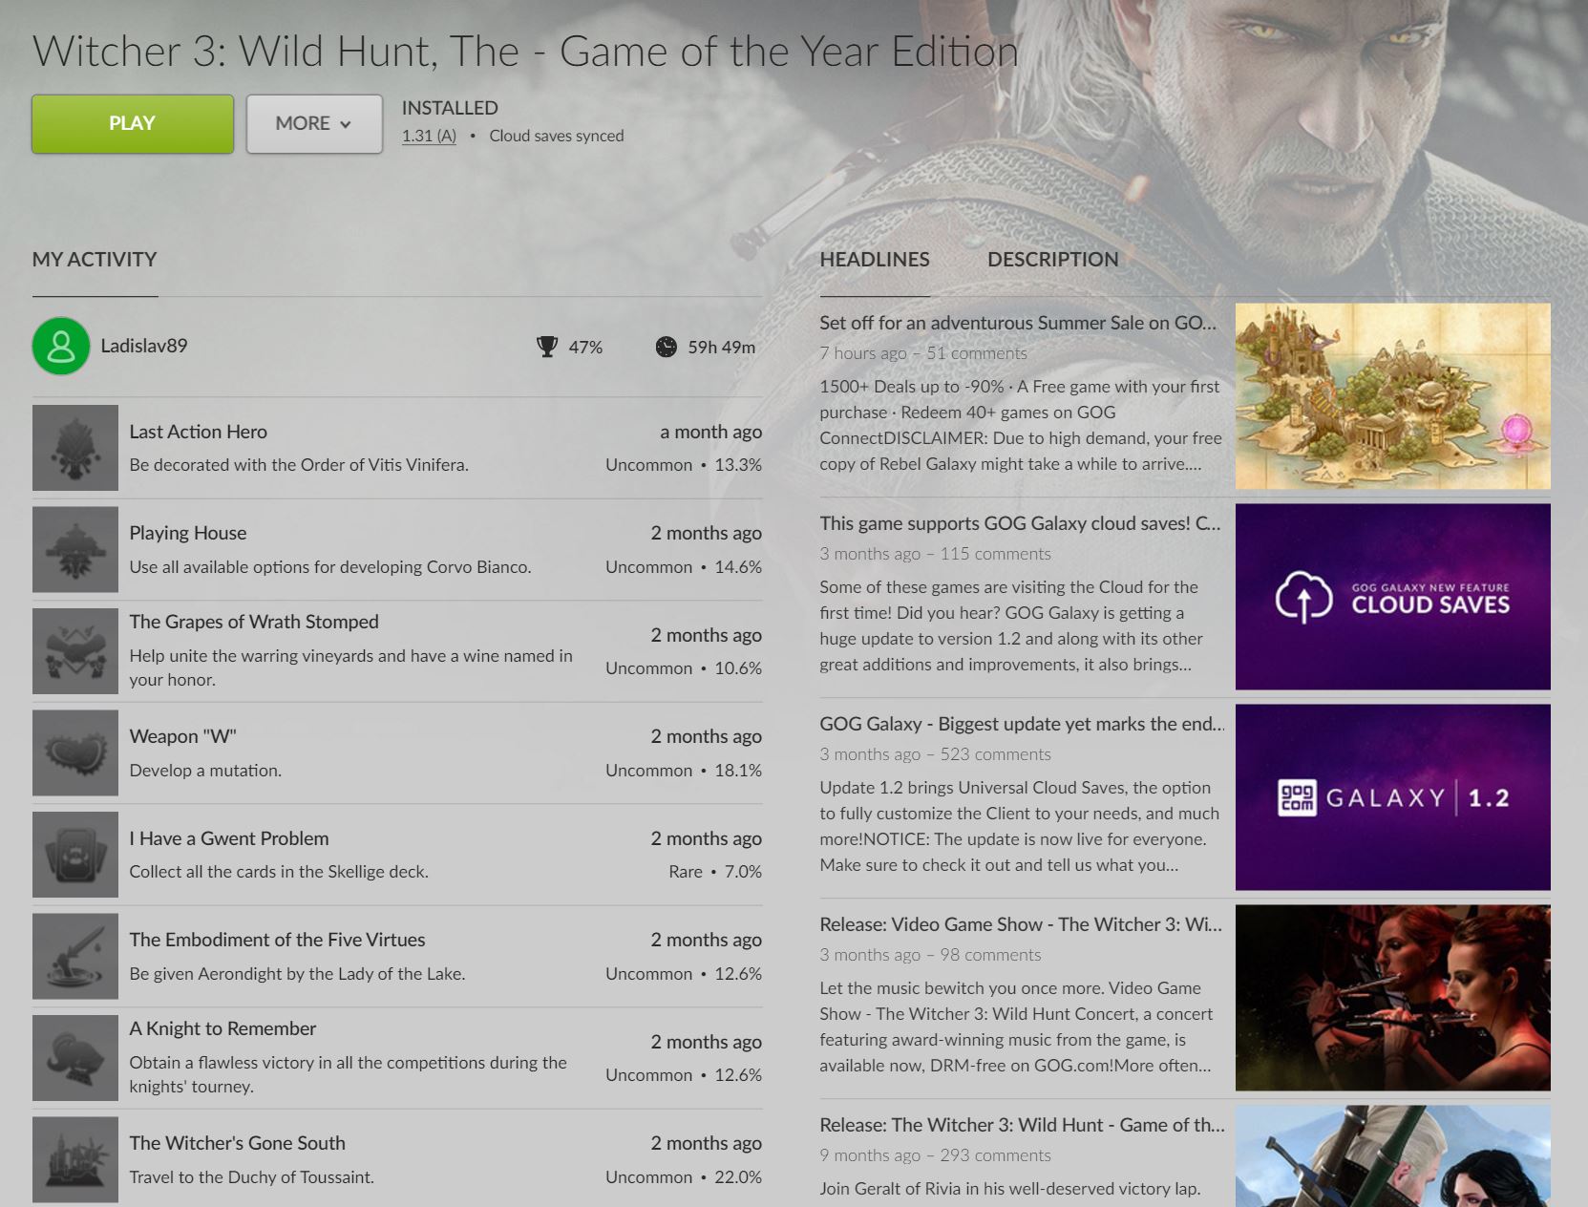Open the Geralt and Yennefer thumbnail

coord(1392,1156)
